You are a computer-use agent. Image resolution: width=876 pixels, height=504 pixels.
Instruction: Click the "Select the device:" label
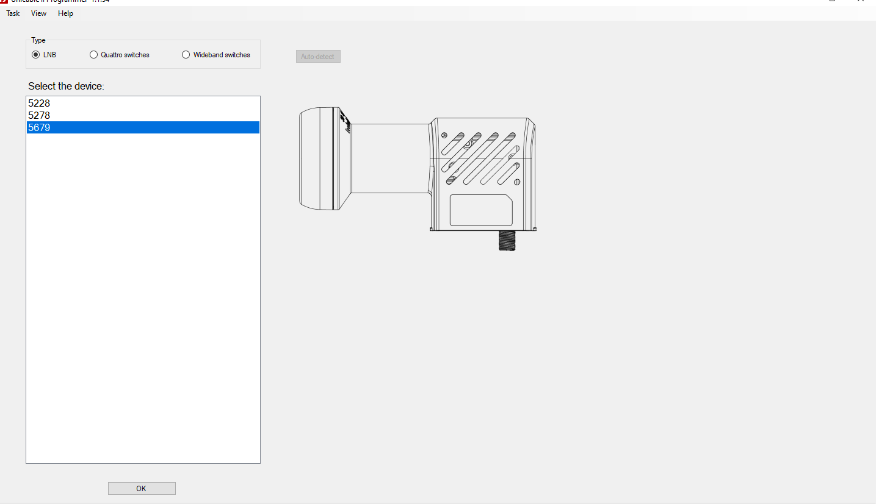pos(66,87)
